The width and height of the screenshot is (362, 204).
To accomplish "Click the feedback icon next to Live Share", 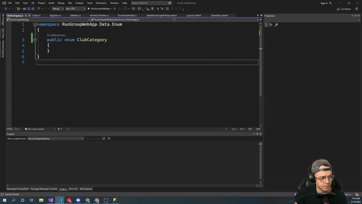I will click(x=357, y=9).
